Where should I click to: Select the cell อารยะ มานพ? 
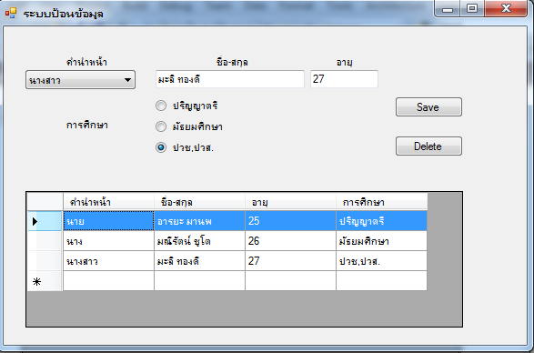pyautogui.click(x=199, y=221)
